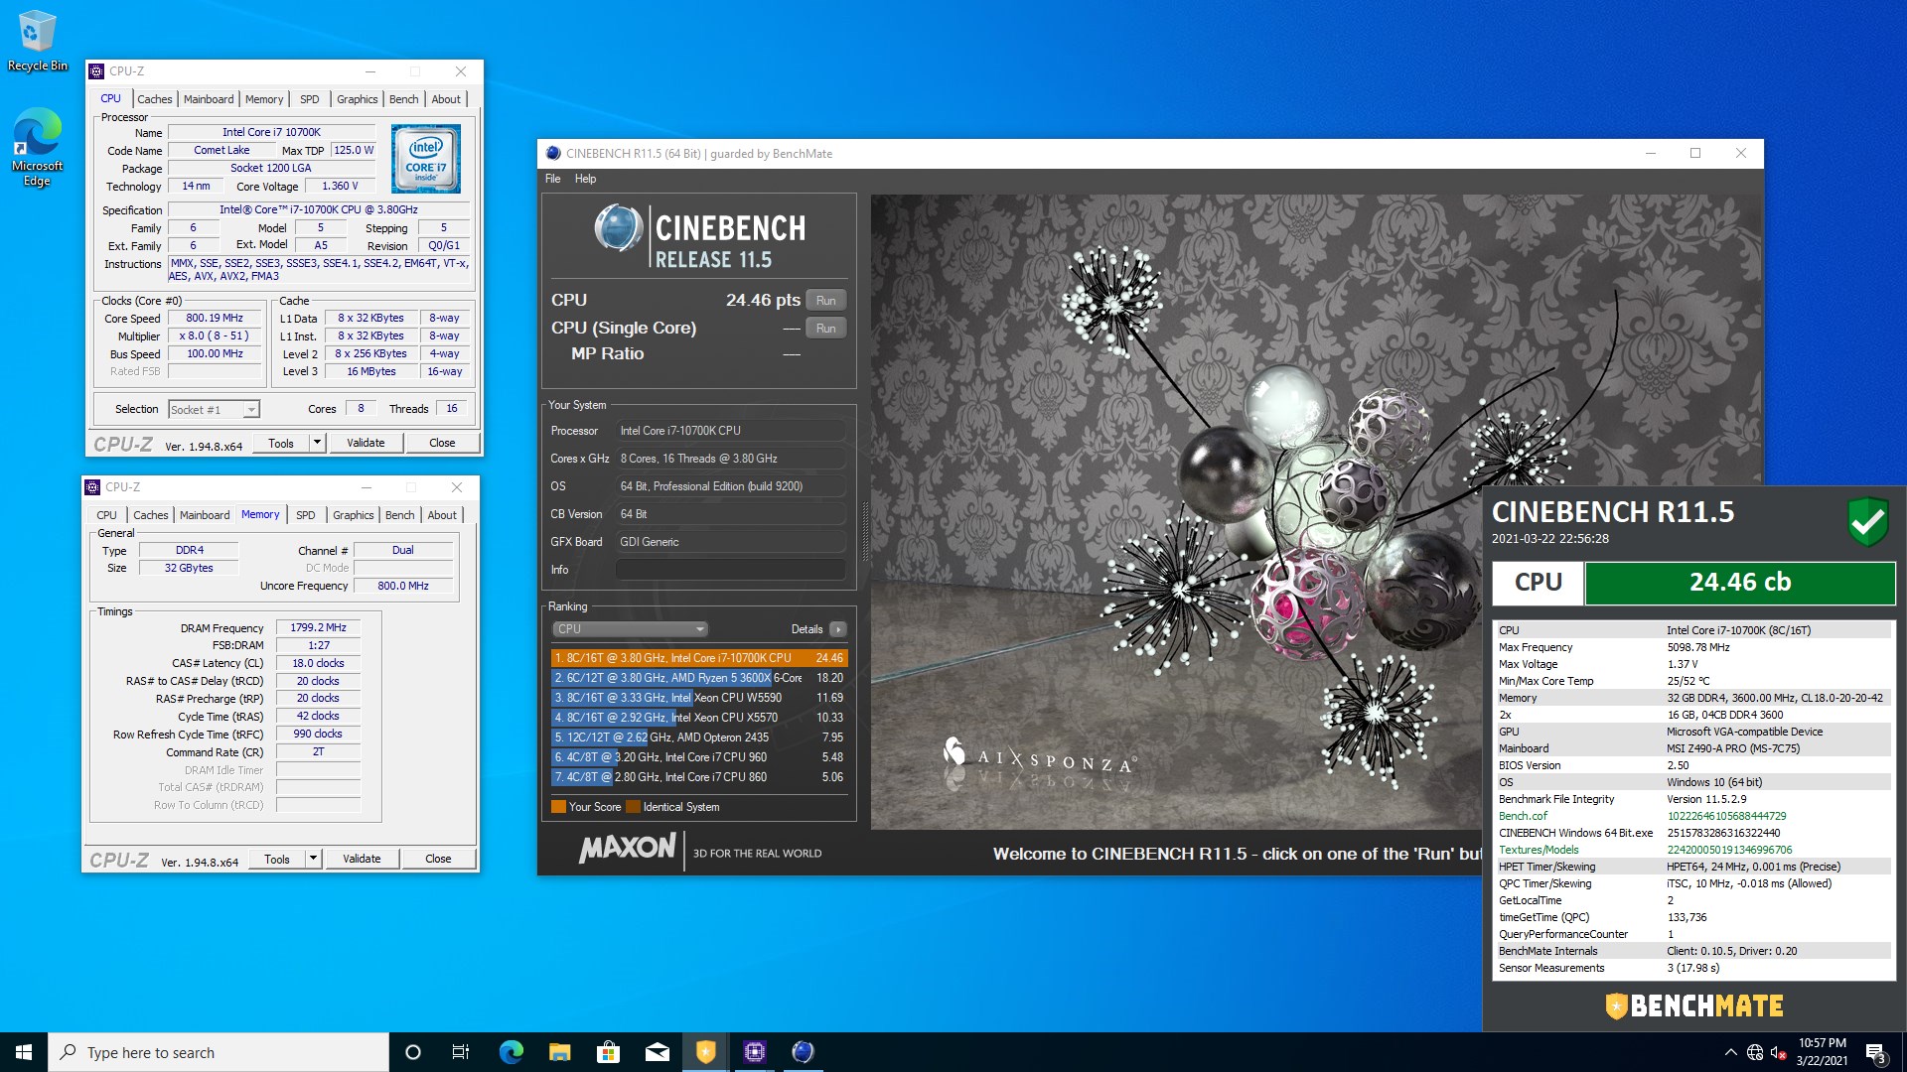1907x1072 pixels.
Task: Open the CPU ranking type dropdown
Action: [630, 629]
